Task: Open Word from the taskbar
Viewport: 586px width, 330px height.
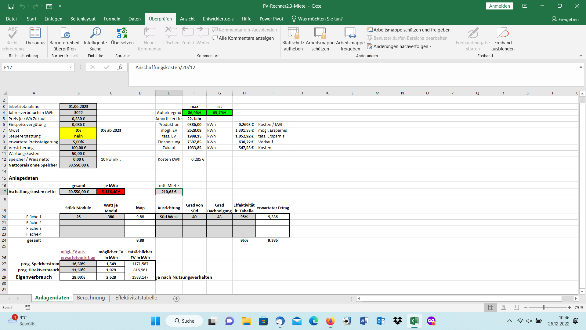Action: click(364, 321)
